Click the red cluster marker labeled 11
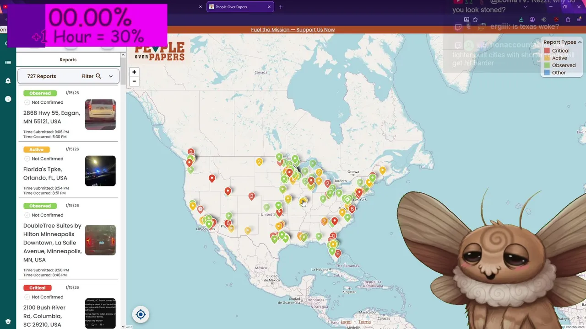The height and width of the screenshot is (329, 586). point(333,237)
